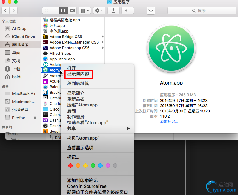The height and width of the screenshot is (195, 238).
Task: Apply the yellow tag color
Action: tap(85, 166)
